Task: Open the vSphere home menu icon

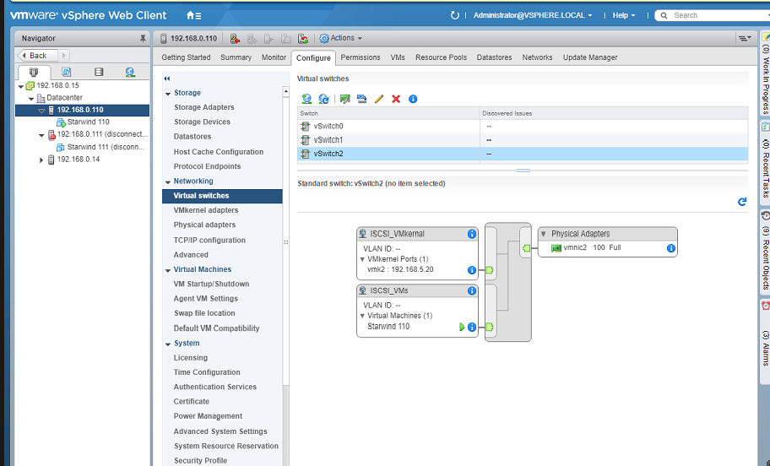Action: [x=193, y=15]
